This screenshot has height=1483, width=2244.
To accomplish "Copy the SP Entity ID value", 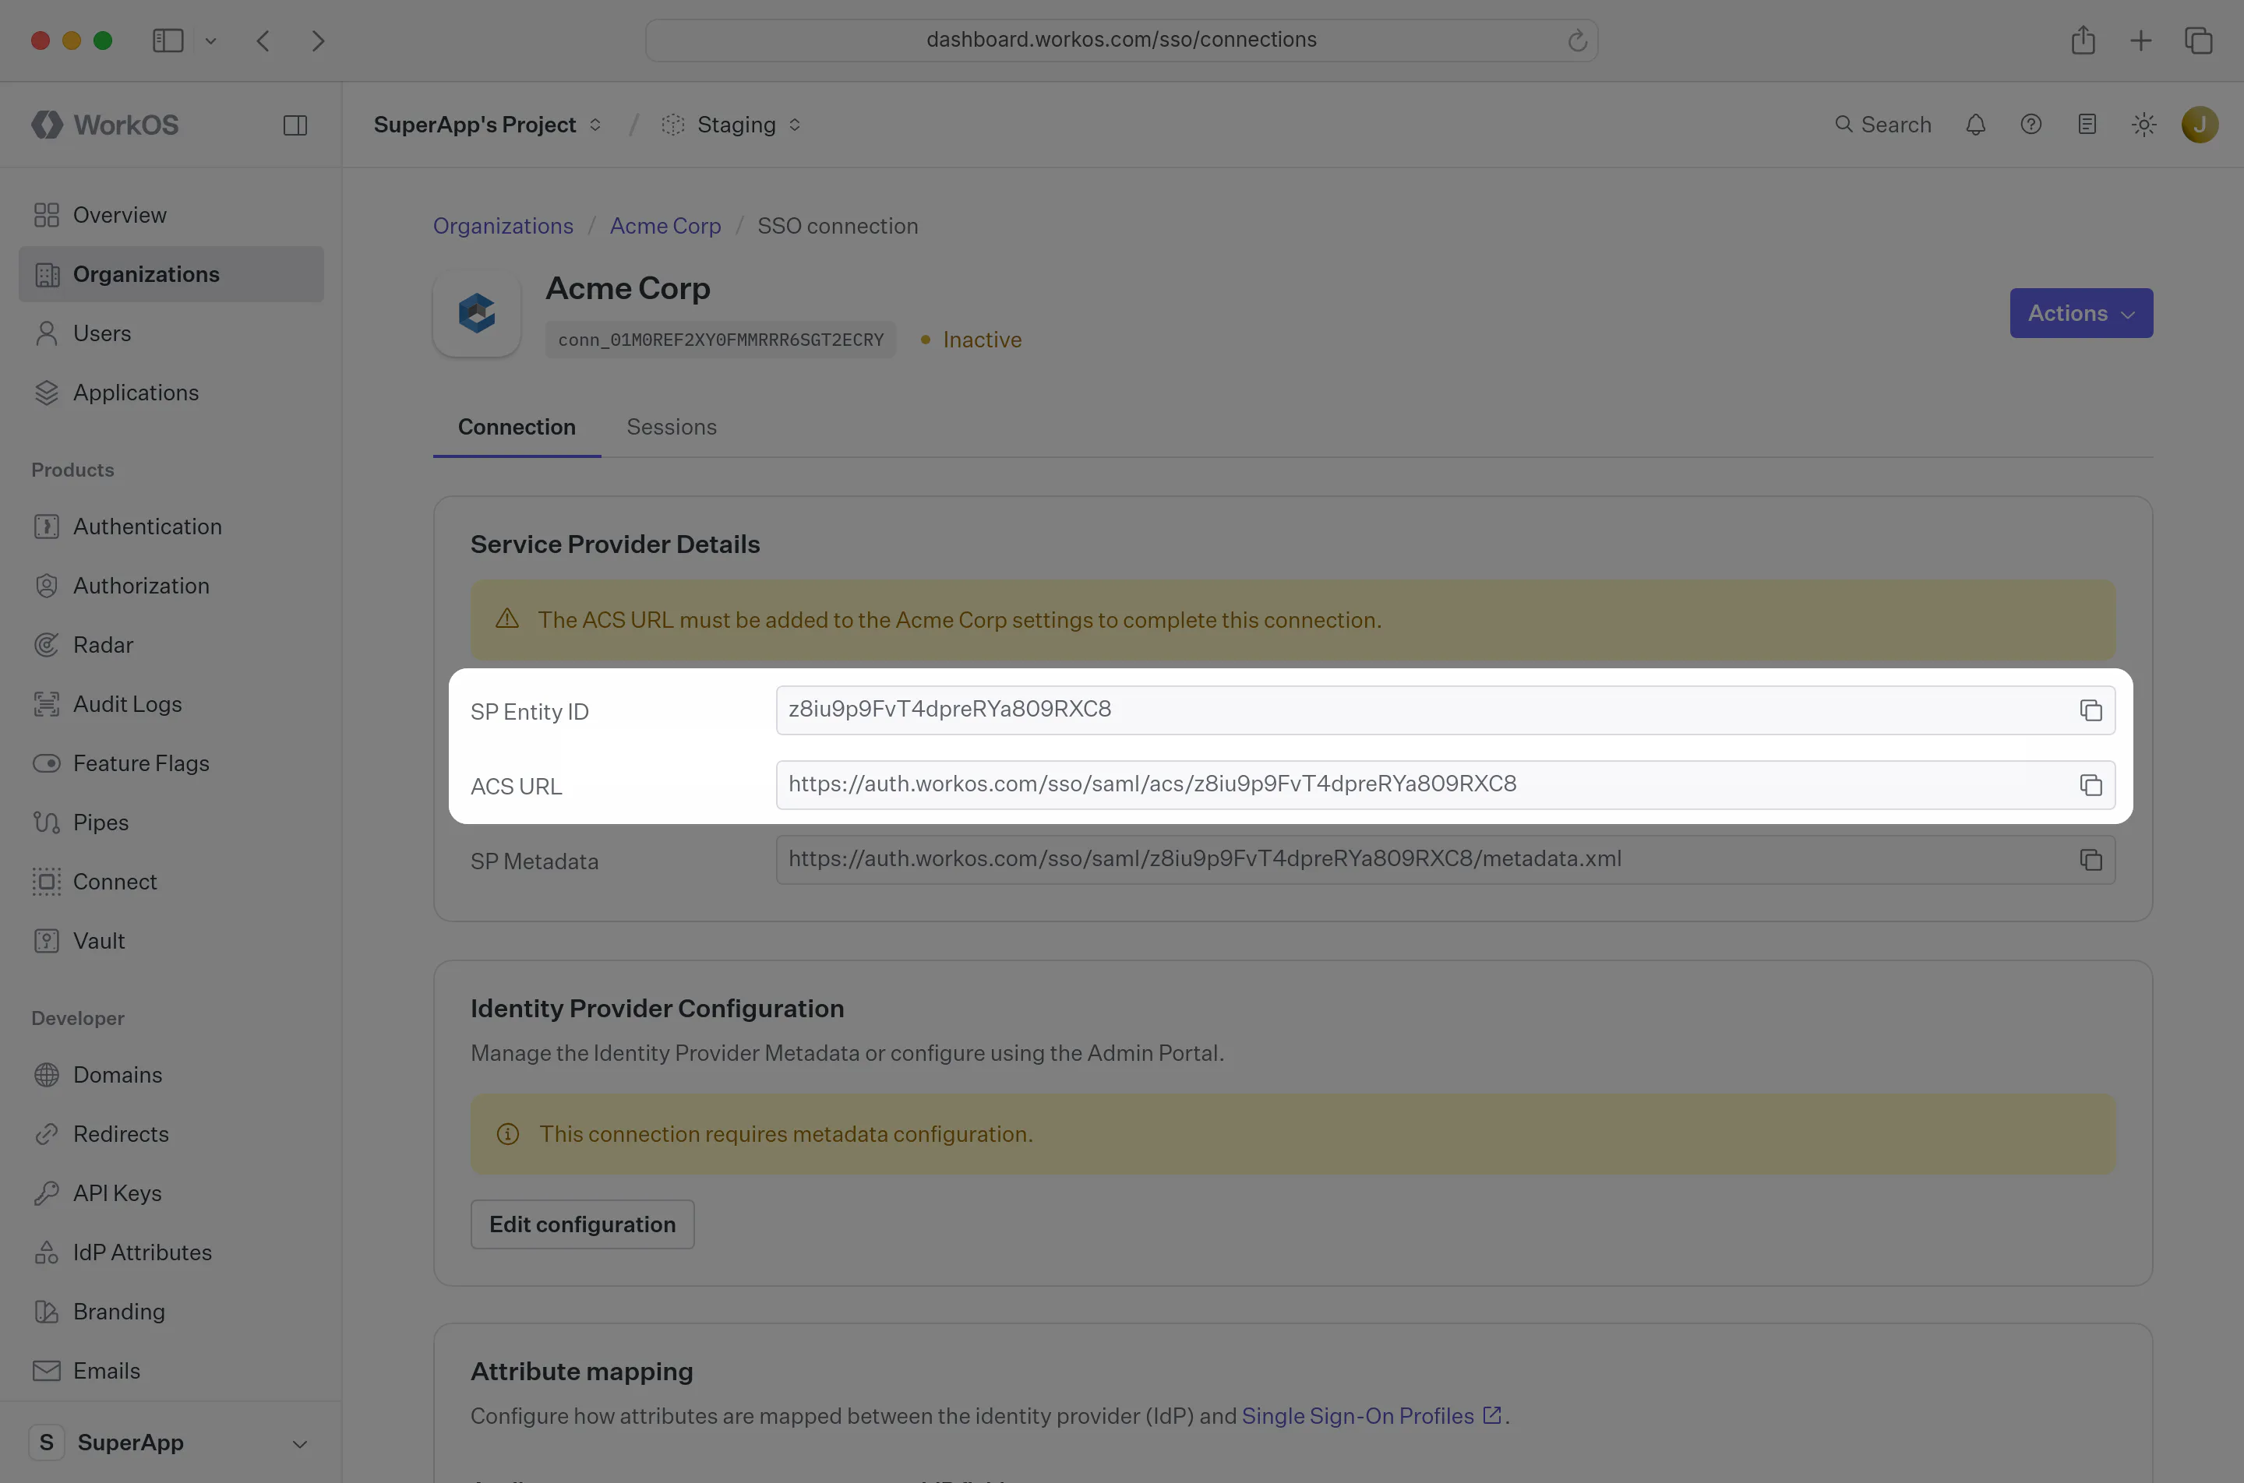I will pos(2091,710).
